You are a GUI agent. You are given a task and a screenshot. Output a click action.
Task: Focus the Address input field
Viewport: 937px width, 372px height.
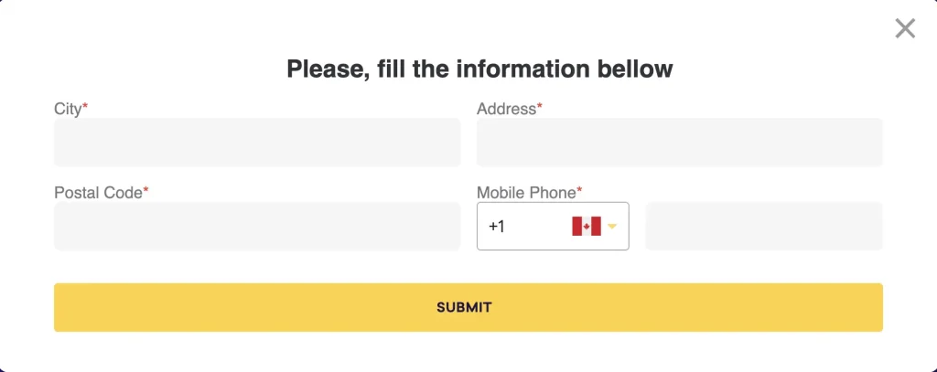click(680, 142)
